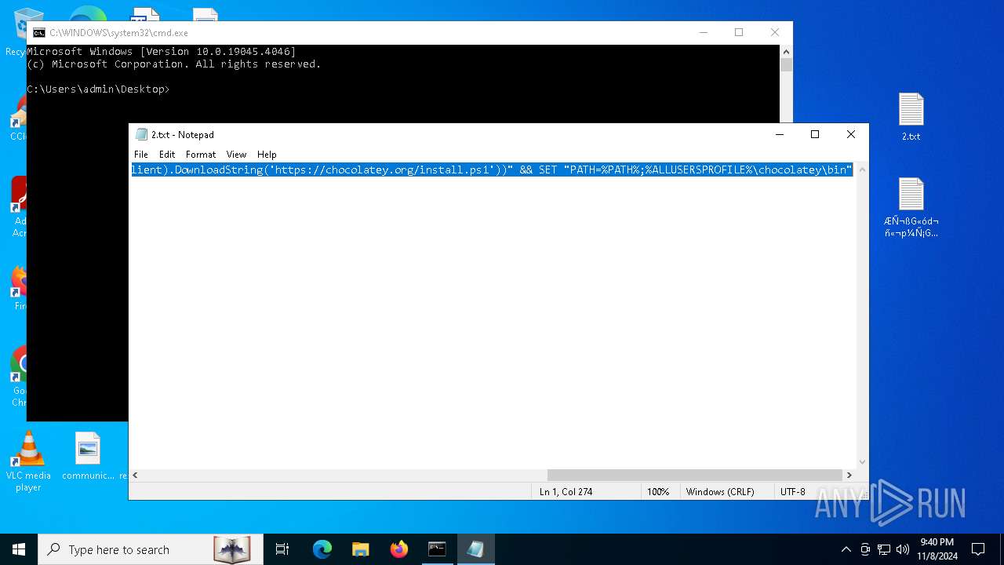This screenshot has height=565, width=1004.
Task: Click the search highlight image in taskbar
Action: (232, 549)
